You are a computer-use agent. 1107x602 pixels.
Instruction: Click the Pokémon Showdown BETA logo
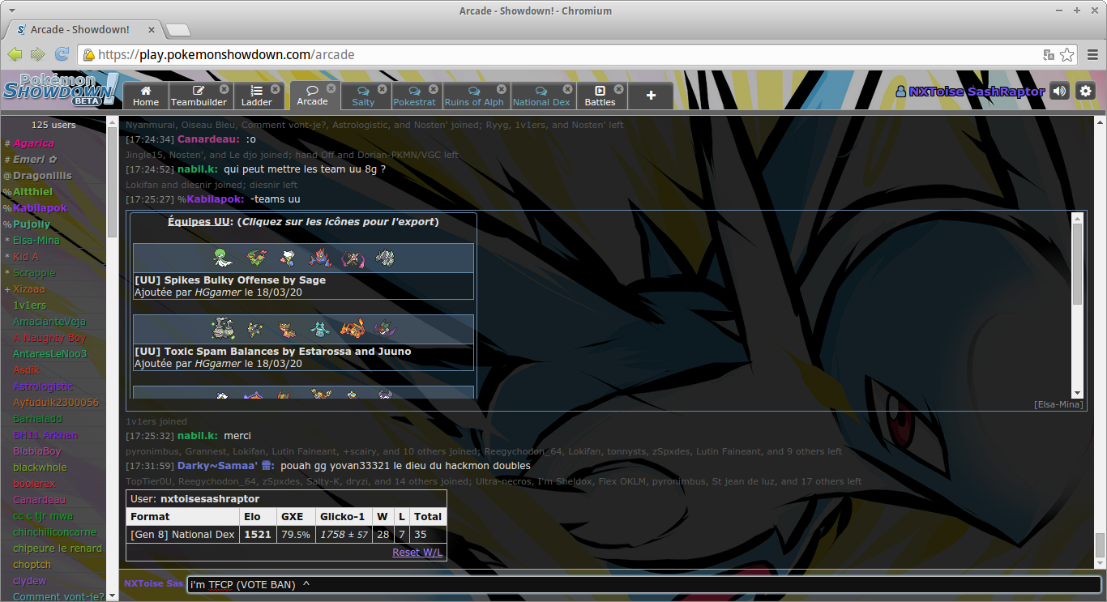point(61,88)
